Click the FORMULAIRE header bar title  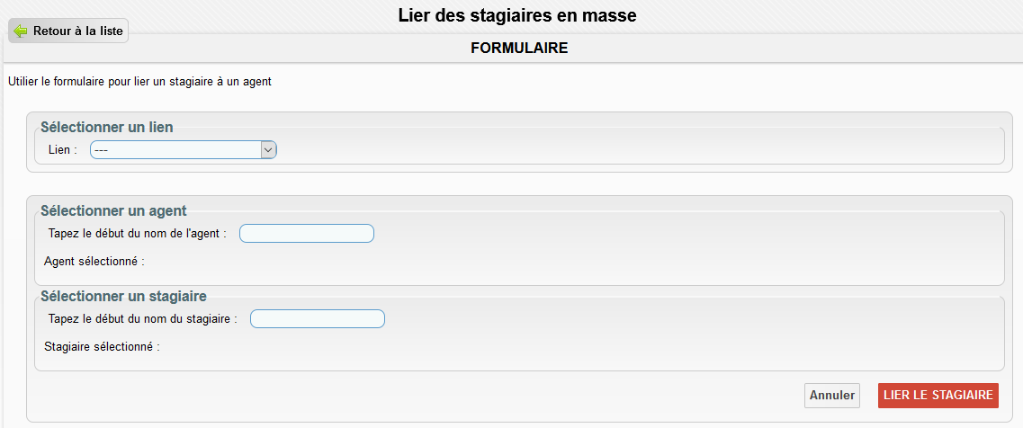(x=519, y=49)
